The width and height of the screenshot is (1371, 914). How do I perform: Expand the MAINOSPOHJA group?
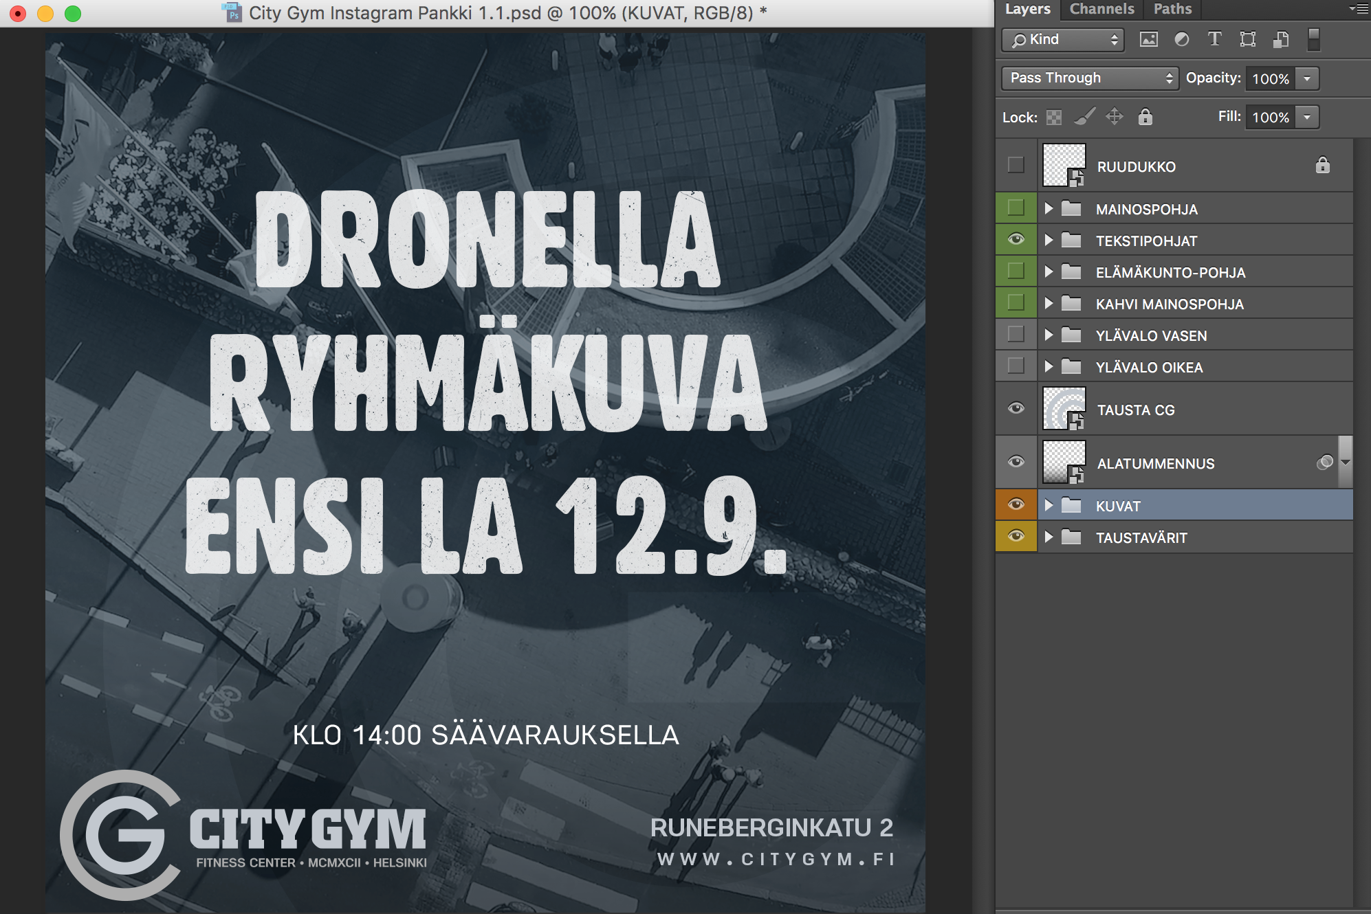(x=1049, y=208)
